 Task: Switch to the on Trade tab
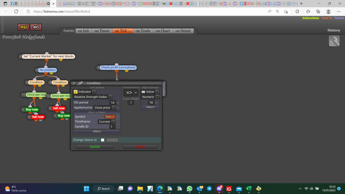tap(143, 31)
